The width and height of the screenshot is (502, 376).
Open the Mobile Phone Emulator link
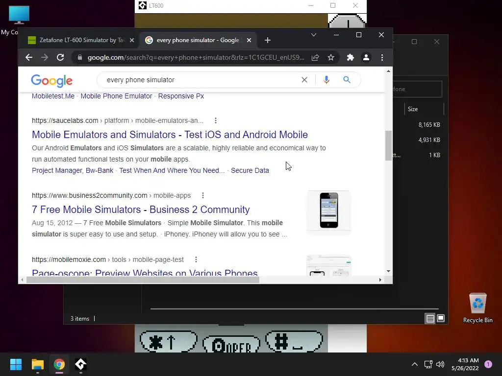pos(116,96)
